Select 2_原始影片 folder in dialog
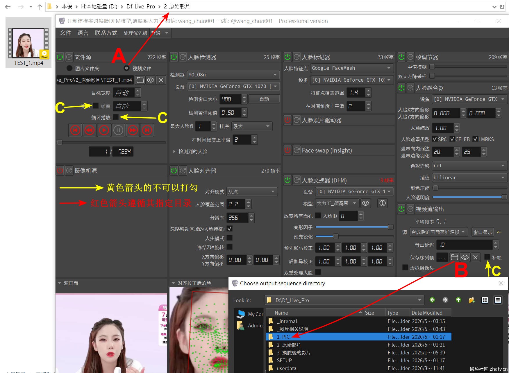 click(x=358, y=345)
